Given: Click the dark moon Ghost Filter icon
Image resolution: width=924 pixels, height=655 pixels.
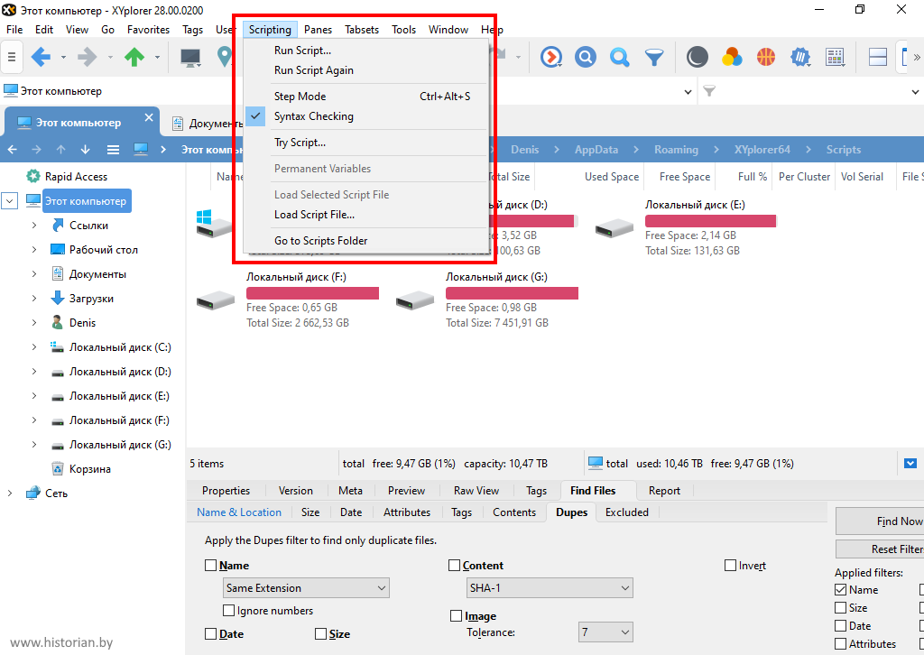Looking at the screenshot, I should click(x=697, y=58).
